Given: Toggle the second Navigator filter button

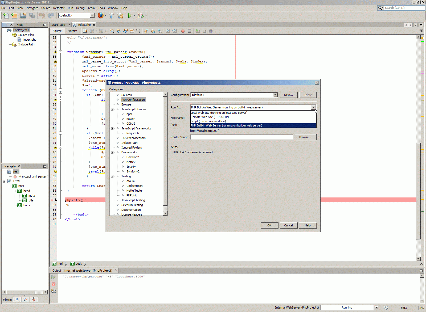Looking at the screenshot, I should click(25, 300).
